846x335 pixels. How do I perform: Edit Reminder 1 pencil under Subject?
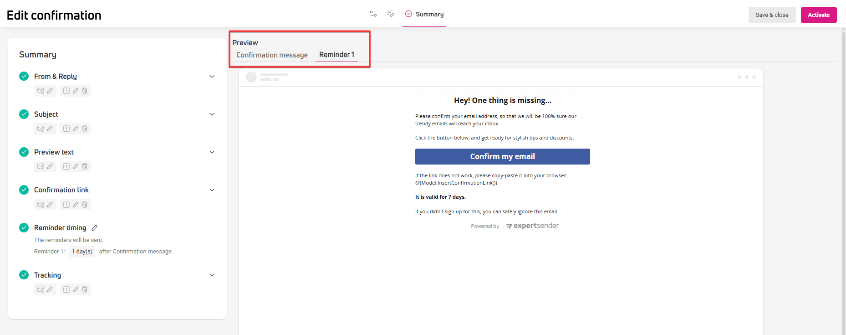point(76,129)
